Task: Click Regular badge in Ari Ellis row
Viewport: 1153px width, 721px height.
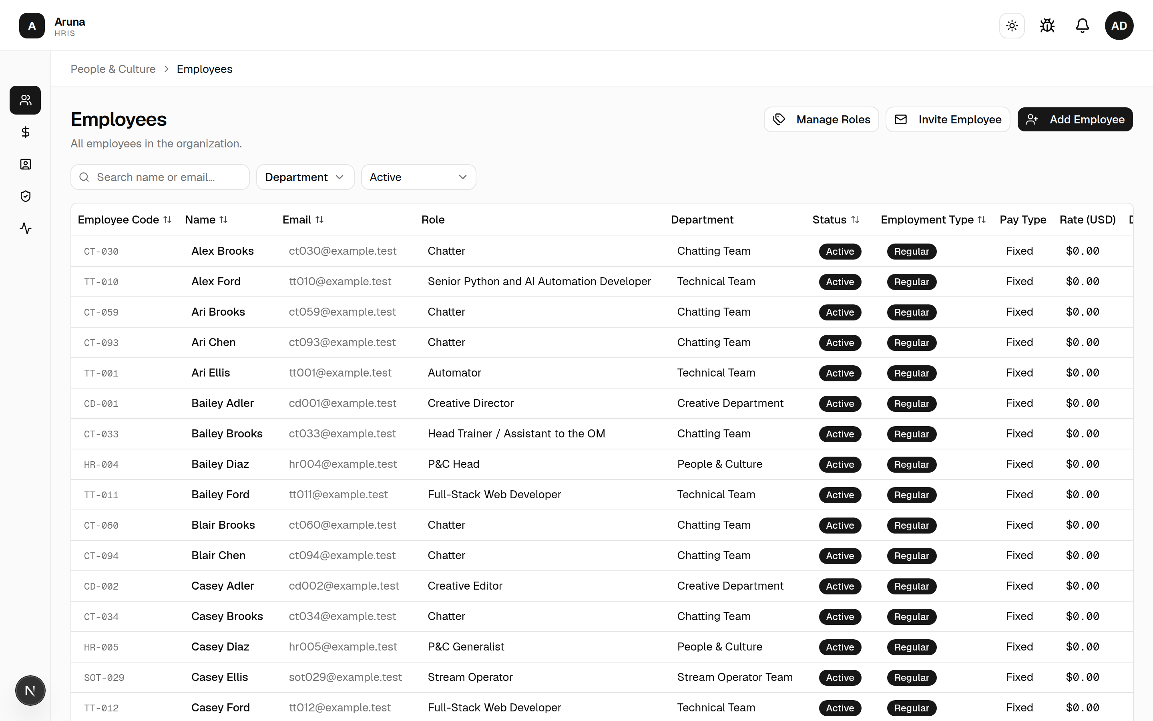Action: 912,373
